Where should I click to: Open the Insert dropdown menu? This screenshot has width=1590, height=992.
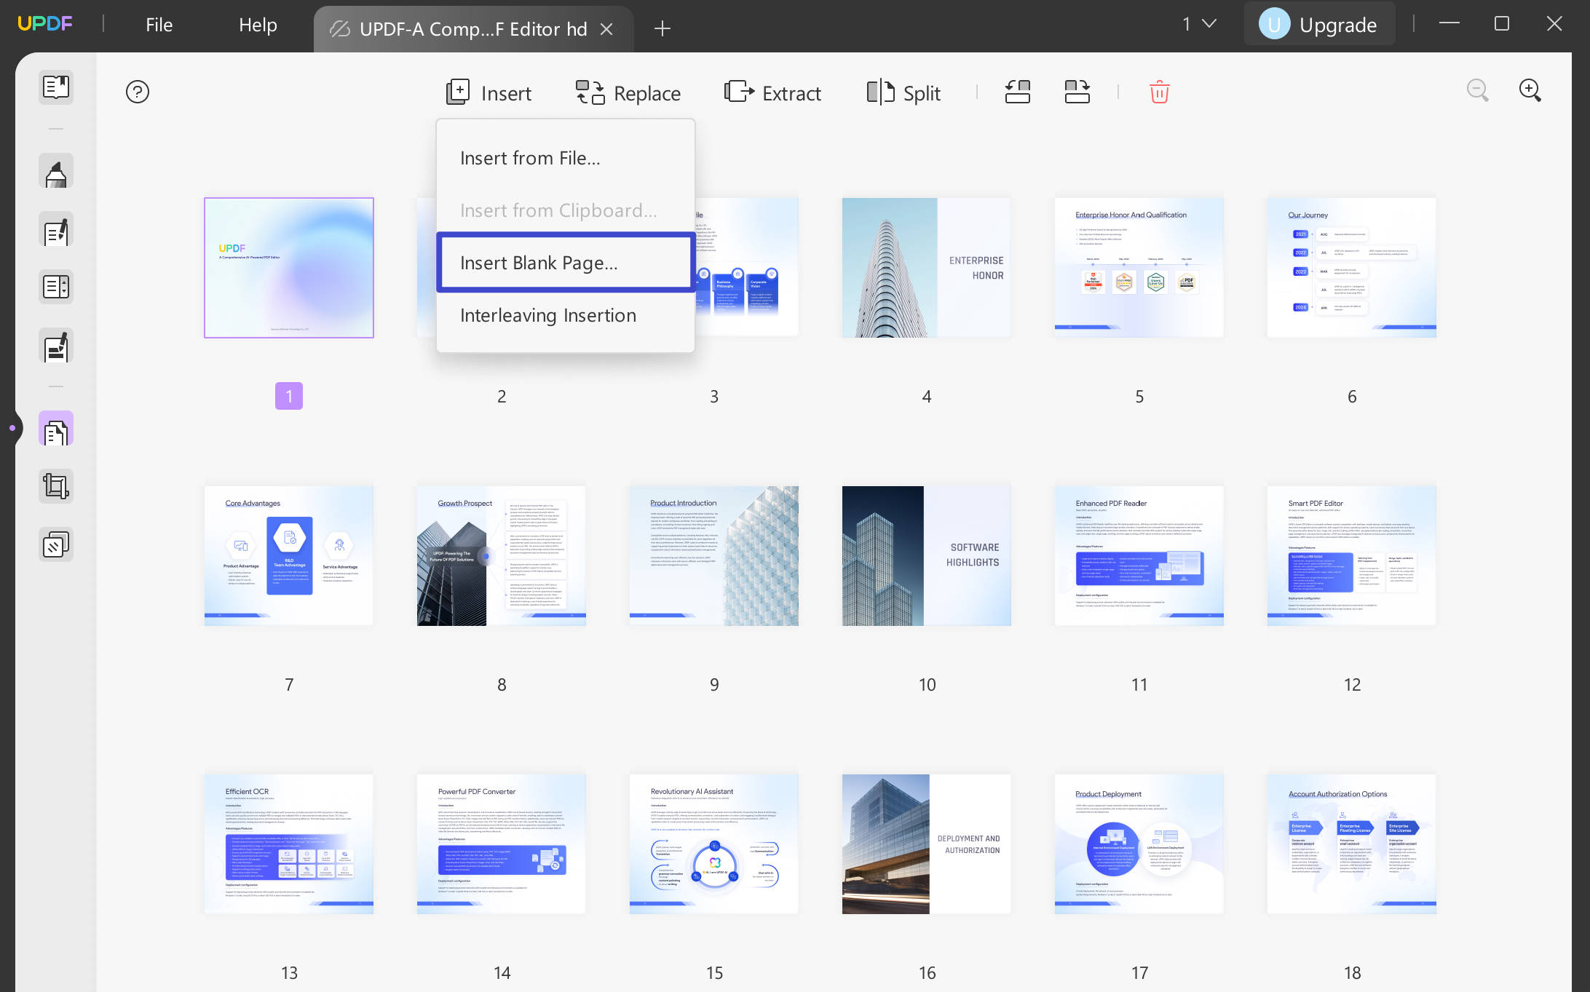[489, 92]
